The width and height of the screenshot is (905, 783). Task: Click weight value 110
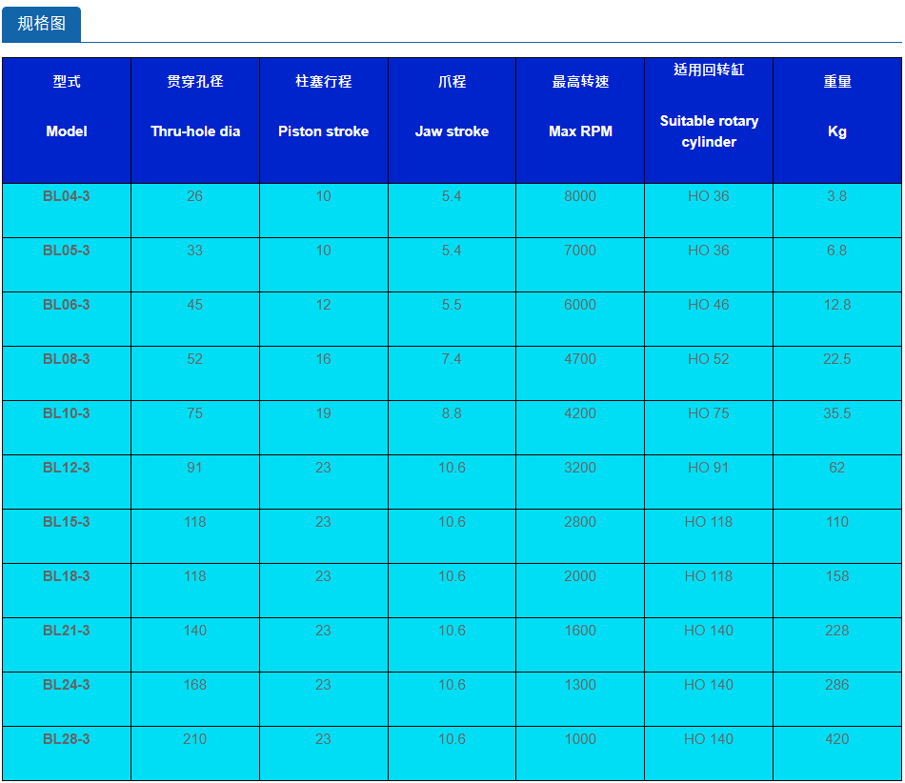(837, 522)
